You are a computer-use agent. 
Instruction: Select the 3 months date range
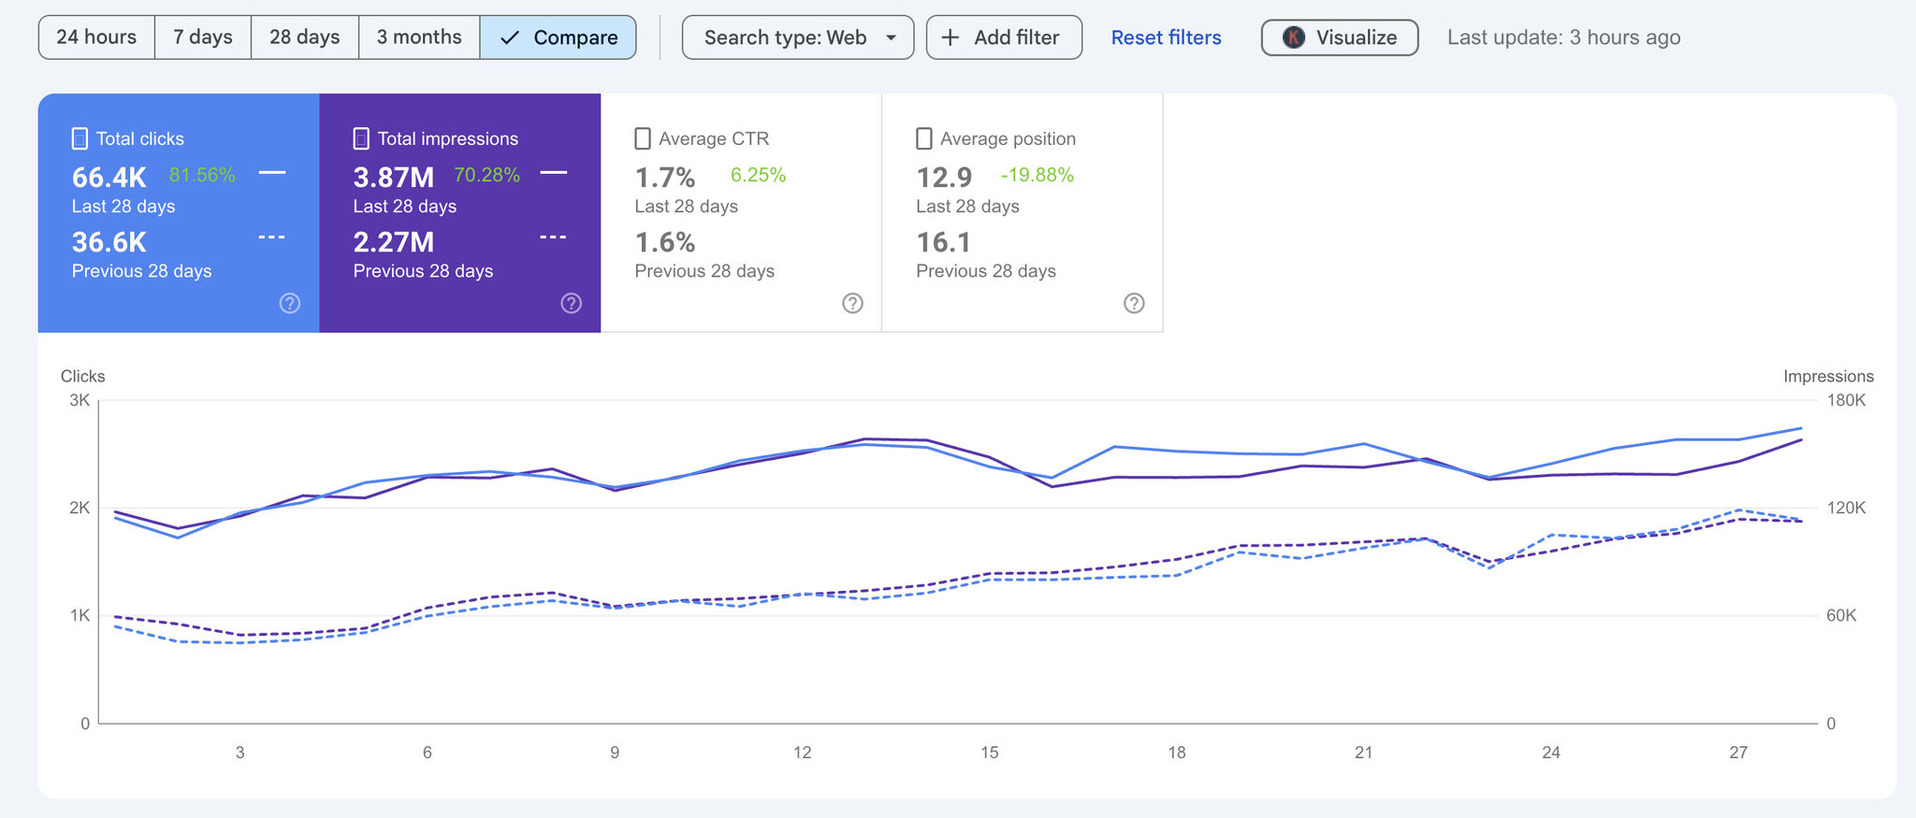[419, 37]
